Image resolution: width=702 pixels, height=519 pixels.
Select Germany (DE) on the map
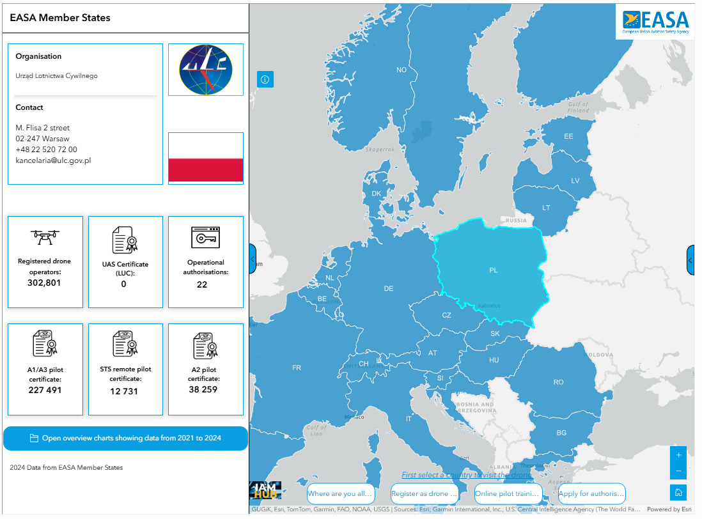(x=388, y=289)
